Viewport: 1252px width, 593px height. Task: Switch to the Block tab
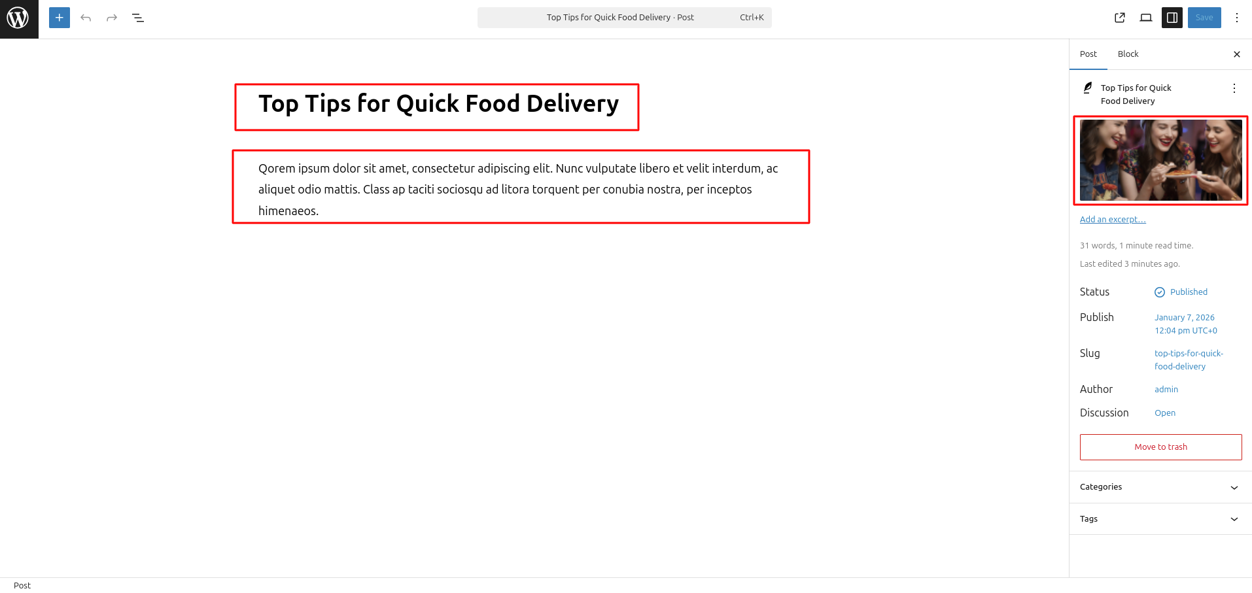pos(1128,54)
